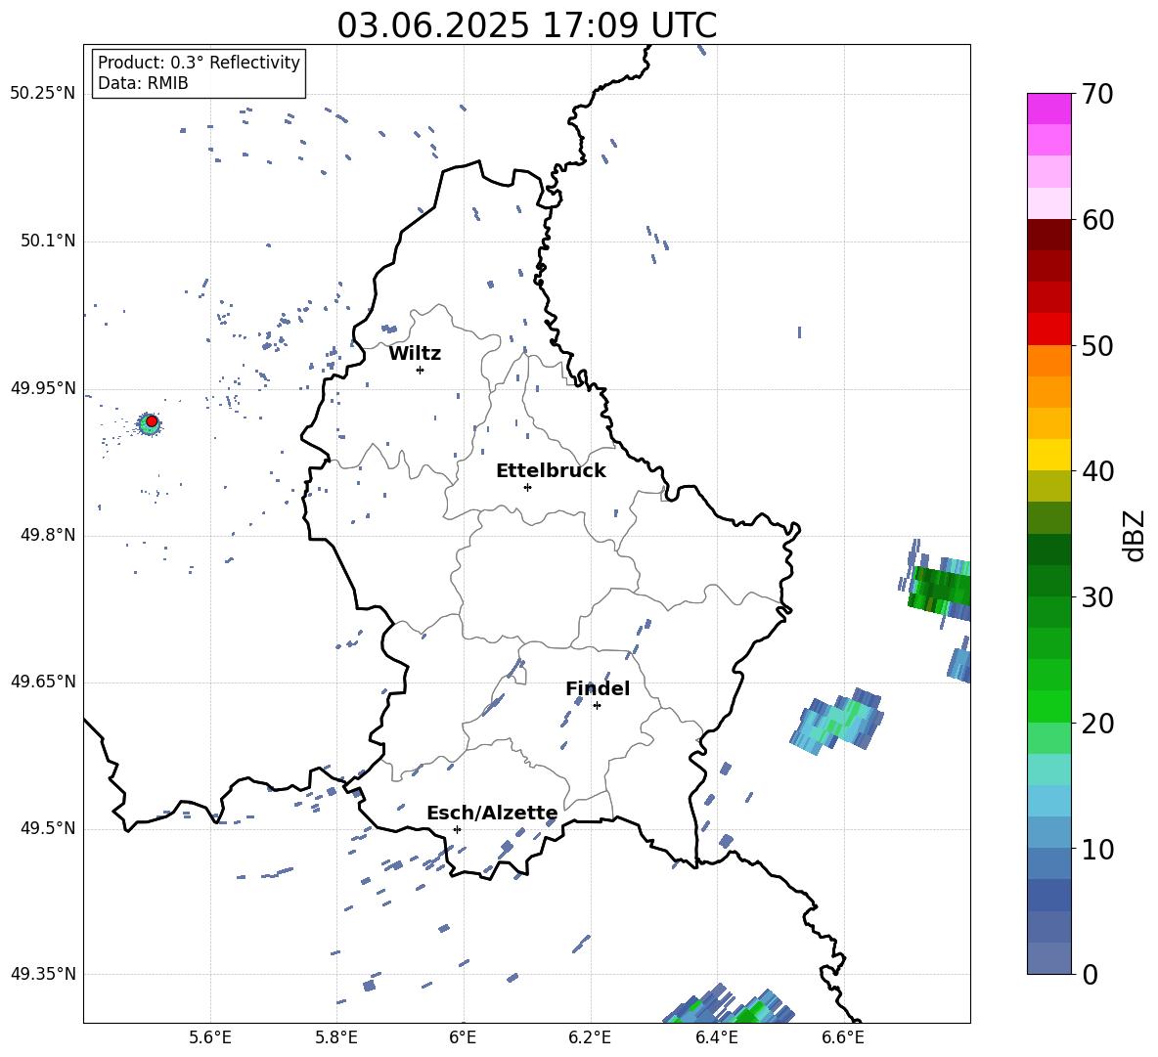The image size is (1158, 1057).
Task: Click the magenta top segment of the colorbar
Action: tap(1049, 109)
